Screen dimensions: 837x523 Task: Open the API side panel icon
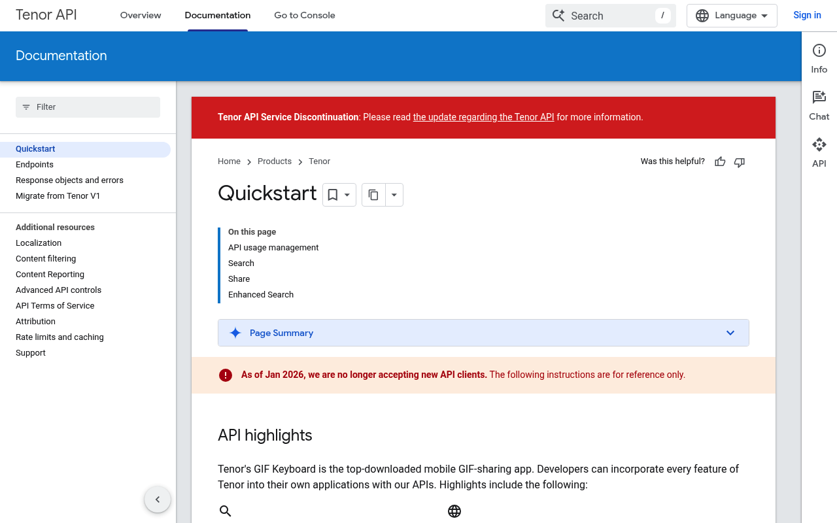(x=819, y=144)
